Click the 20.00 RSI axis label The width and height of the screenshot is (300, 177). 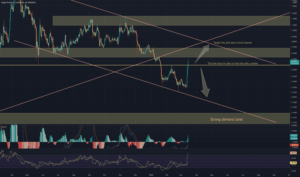[294, 171]
